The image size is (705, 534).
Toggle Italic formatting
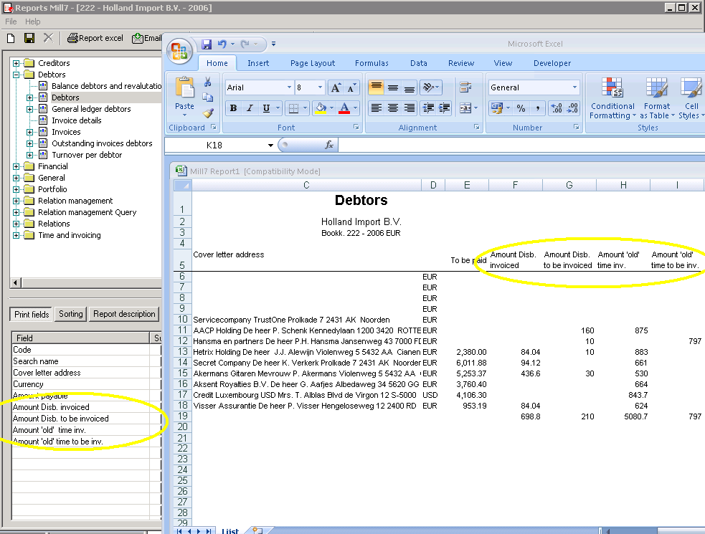coord(250,108)
